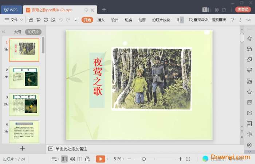Switch to reading view icon

click(80, 159)
